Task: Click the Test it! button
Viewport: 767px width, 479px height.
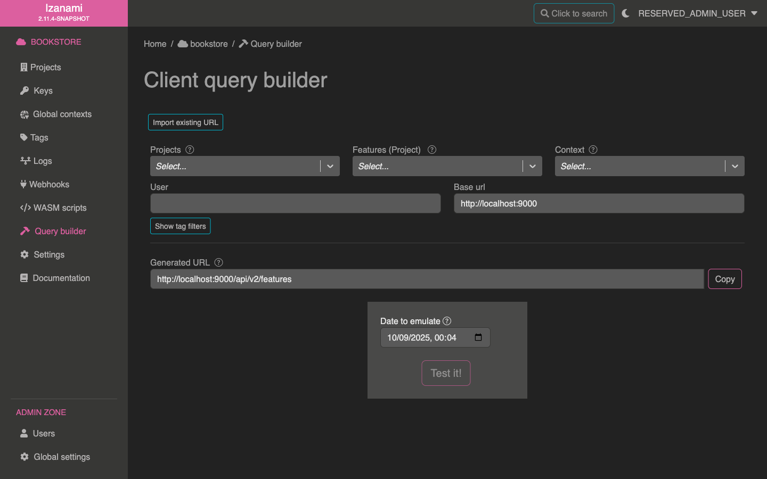Action: coord(446,373)
